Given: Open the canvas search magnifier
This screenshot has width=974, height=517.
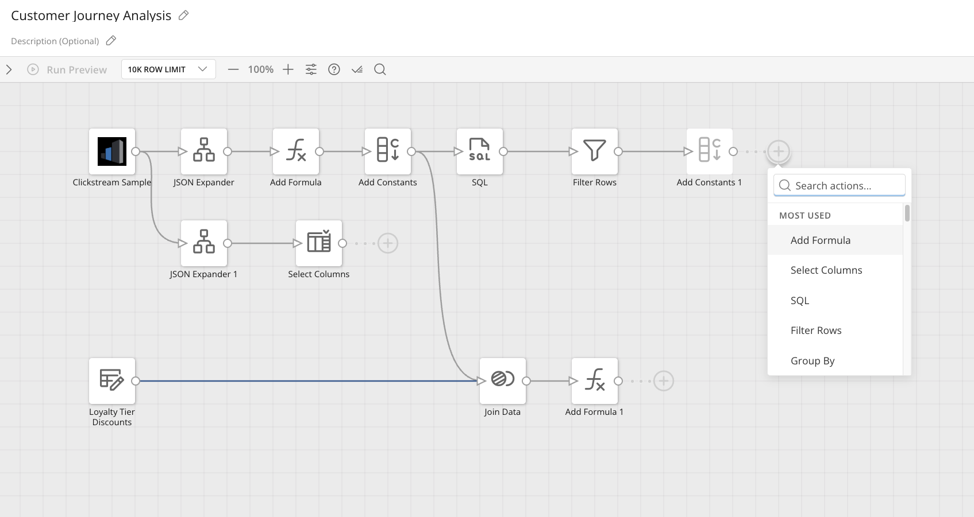Looking at the screenshot, I should tap(380, 69).
